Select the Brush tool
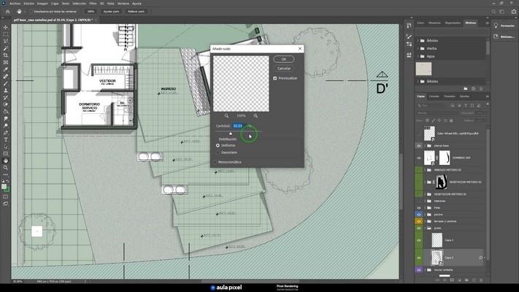Viewport: 519px width, 292px height. [6, 83]
